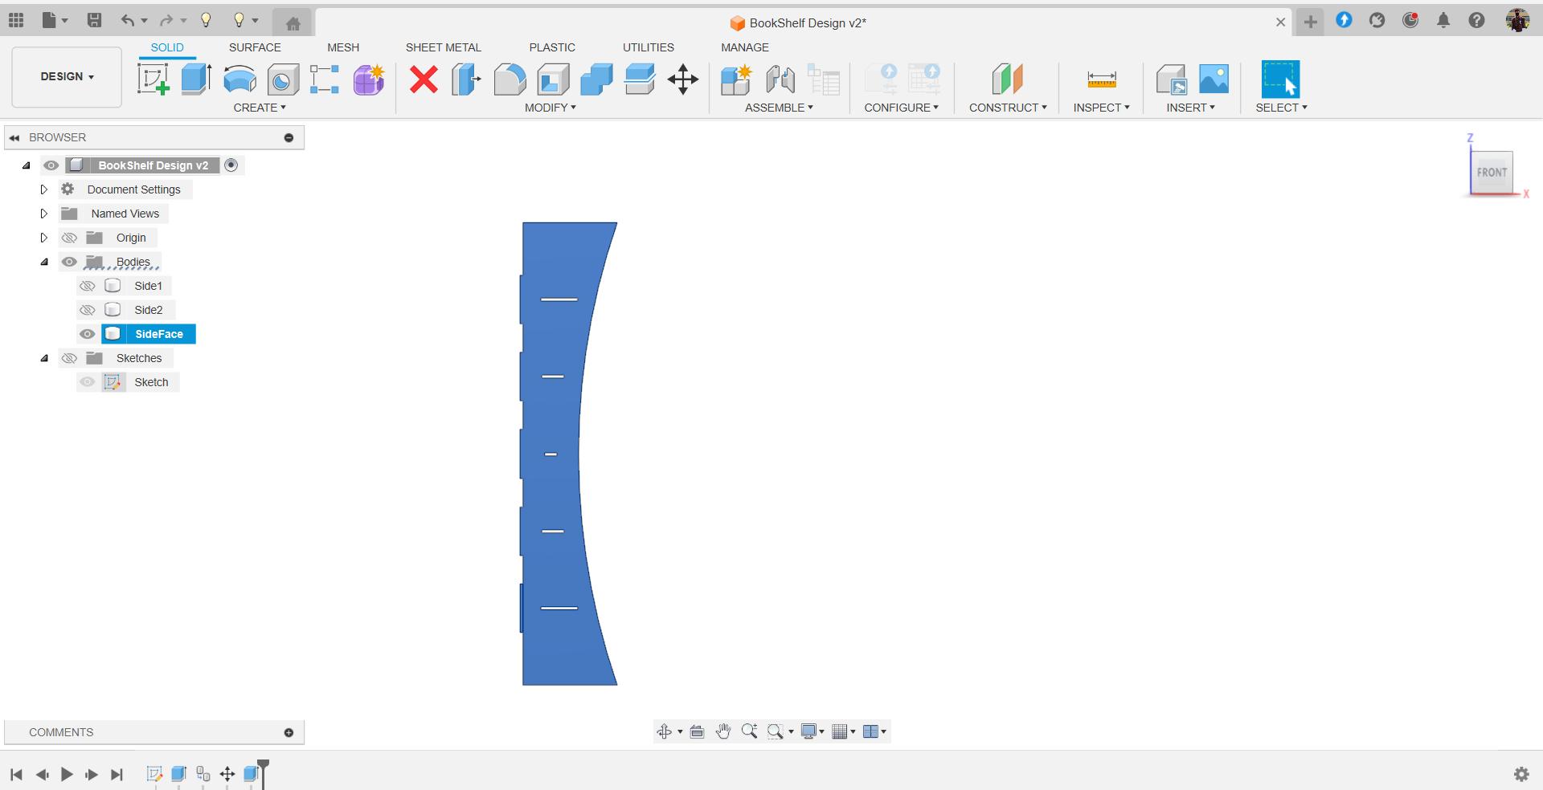Expand the Origin folder
This screenshot has height=790, width=1543.
[44, 238]
